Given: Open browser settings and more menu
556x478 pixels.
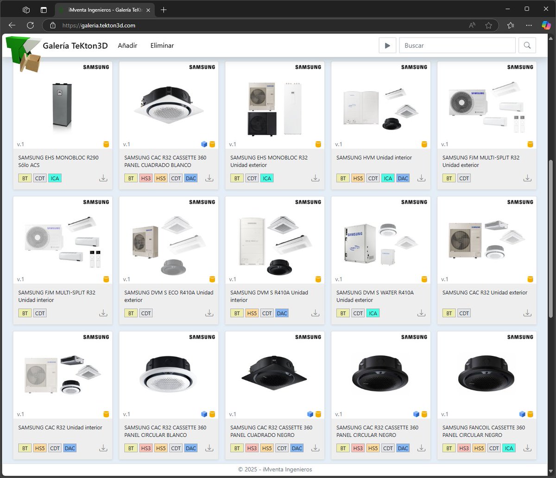Looking at the screenshot, I should [529, 25].
